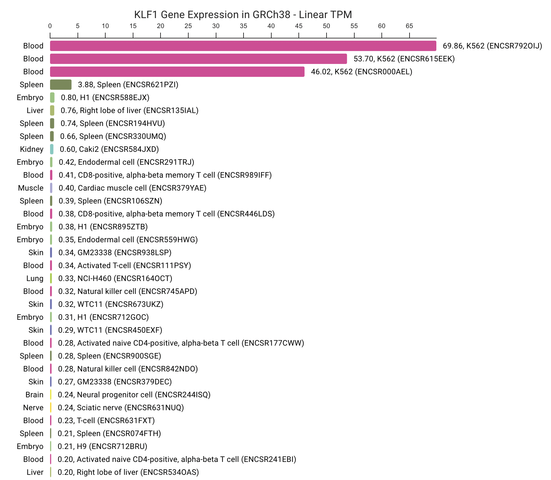
Task: Select the longest K562 bar (69.86 TPM)
Action: pos(242,46)
